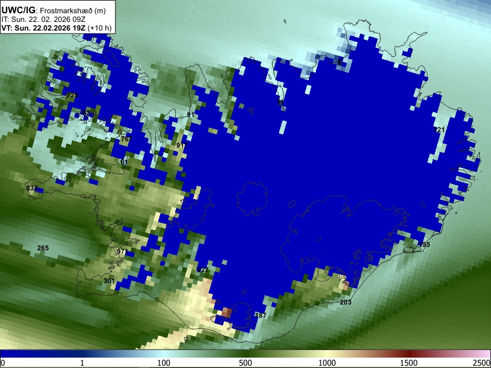Click the 'UWC/IG: Frostmarkshæð (m)' title text

[54, 10]
